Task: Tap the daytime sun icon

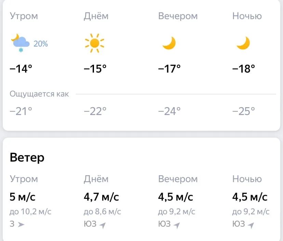Action: [x=95, y=43]
